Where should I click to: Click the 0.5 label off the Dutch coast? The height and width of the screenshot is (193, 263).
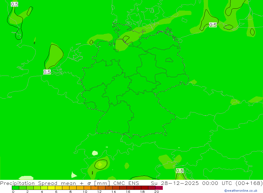47,72
